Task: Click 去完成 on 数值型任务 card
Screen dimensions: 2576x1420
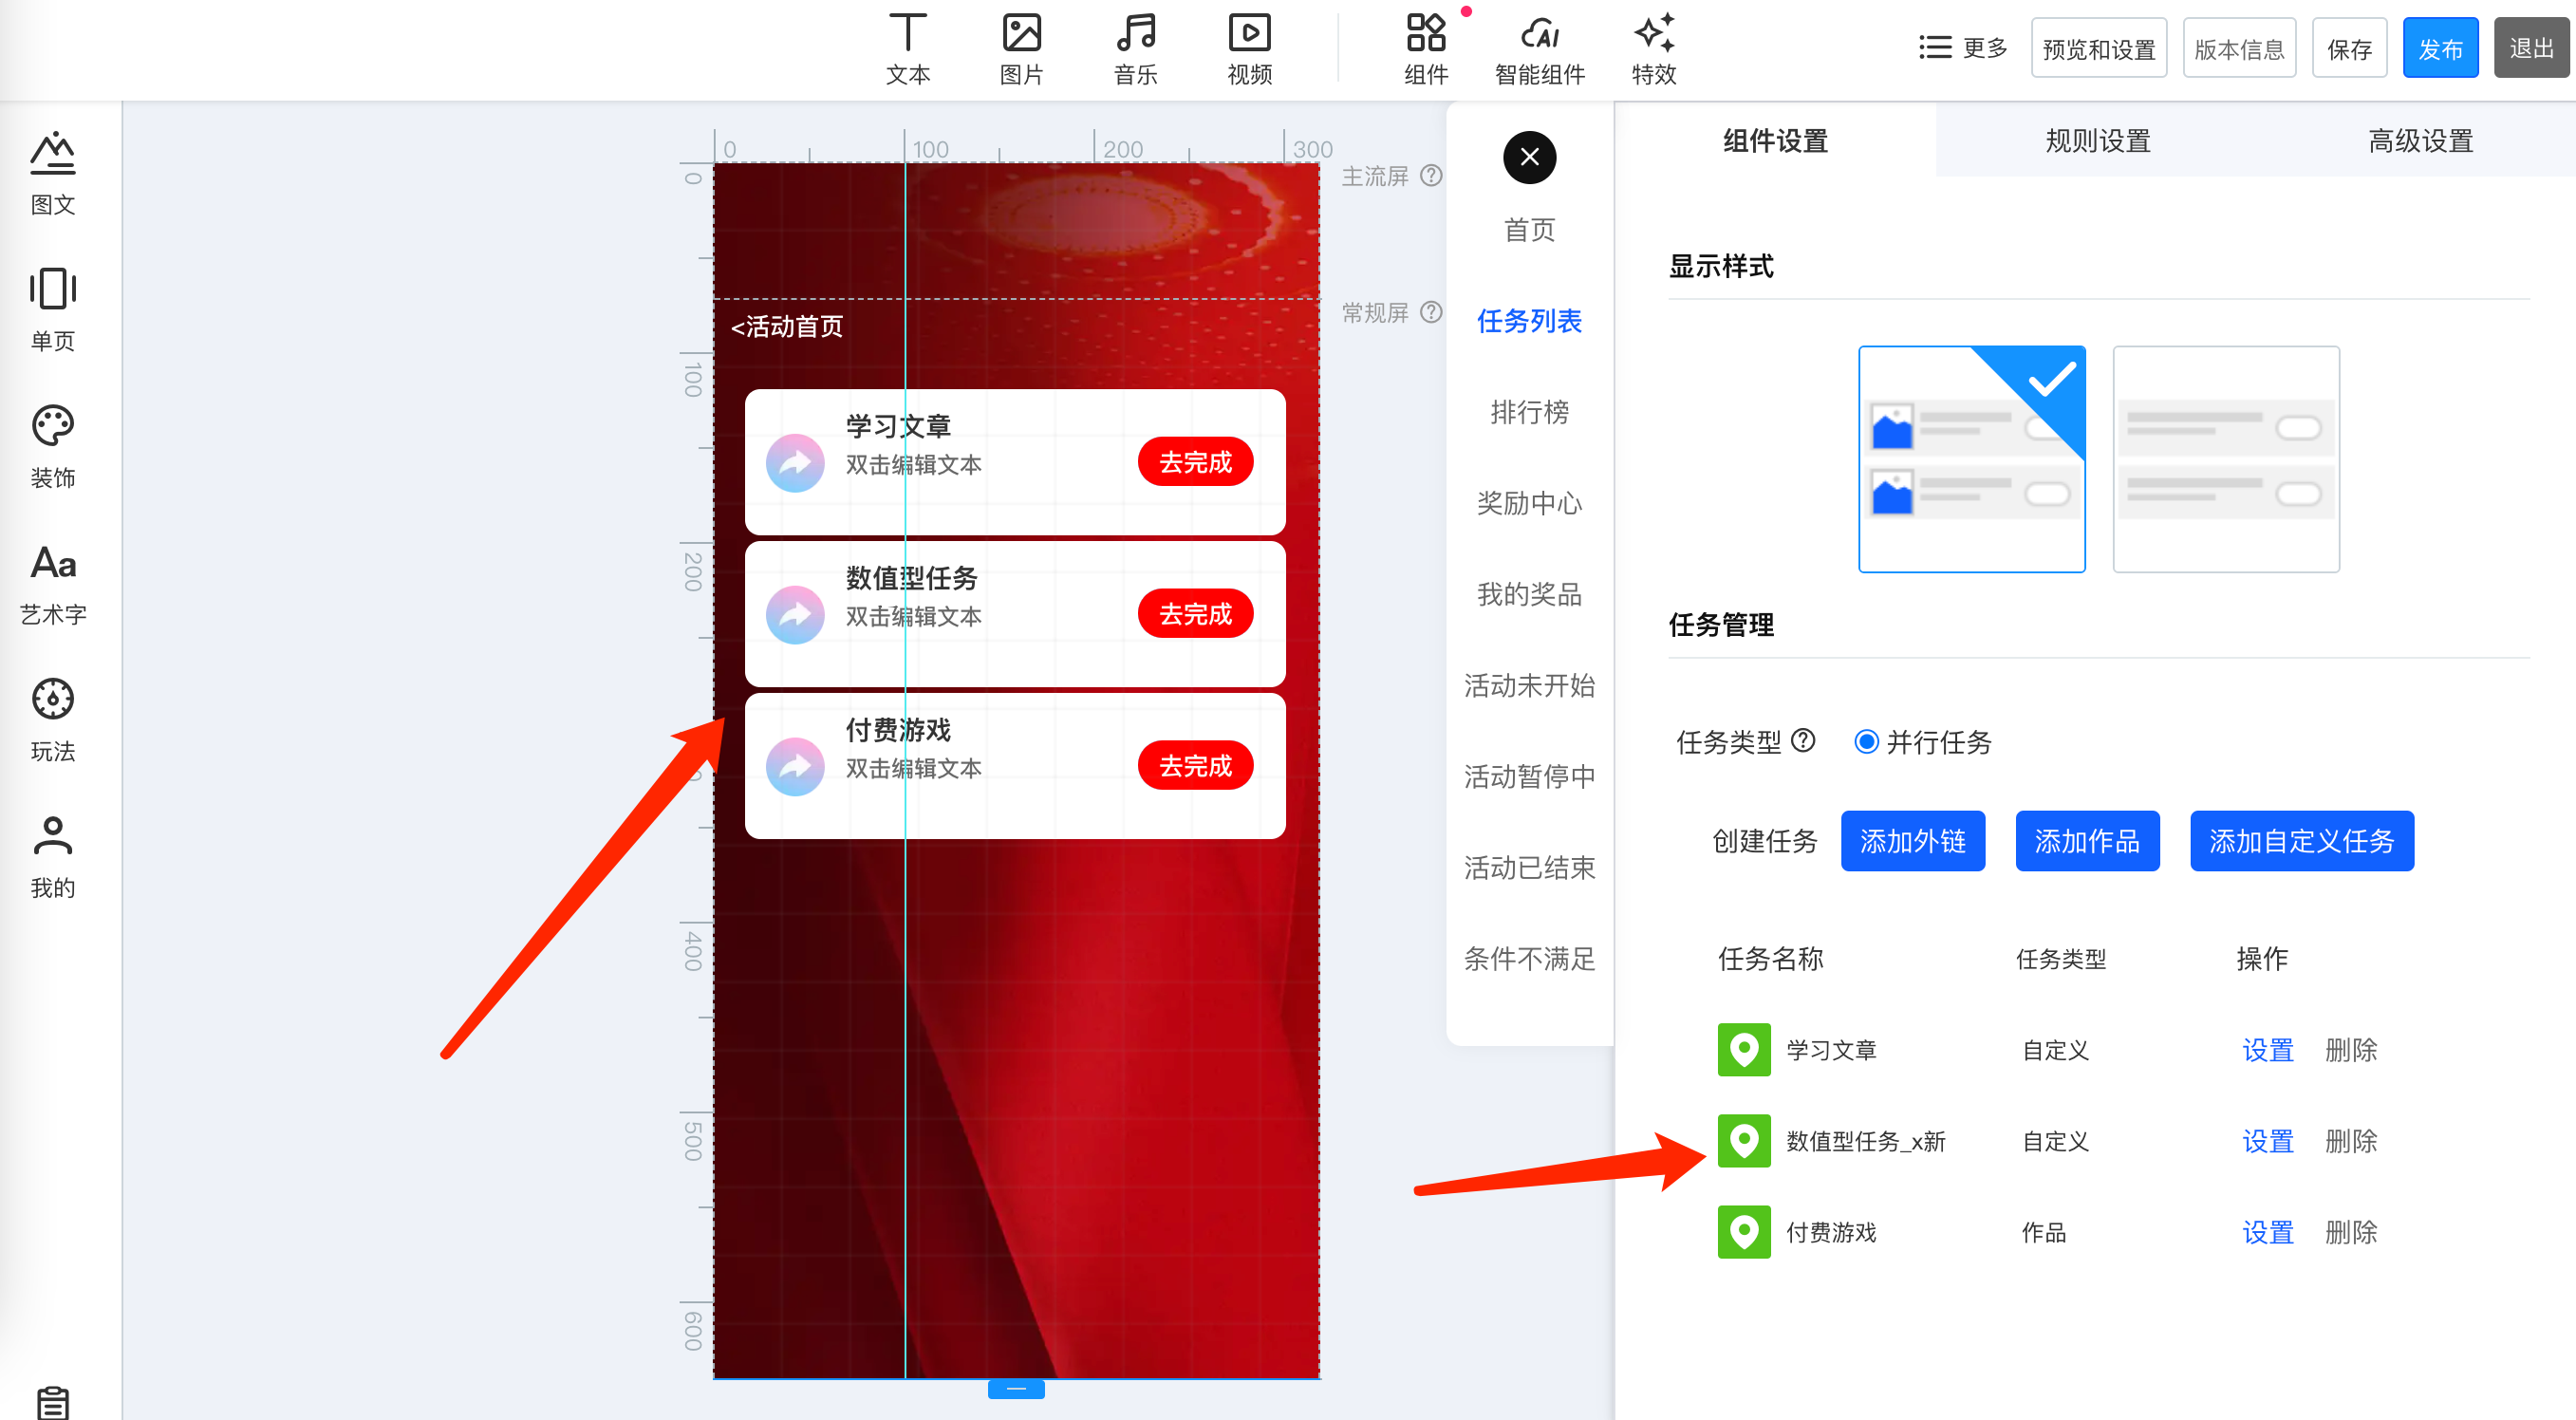Action: 1195,614
